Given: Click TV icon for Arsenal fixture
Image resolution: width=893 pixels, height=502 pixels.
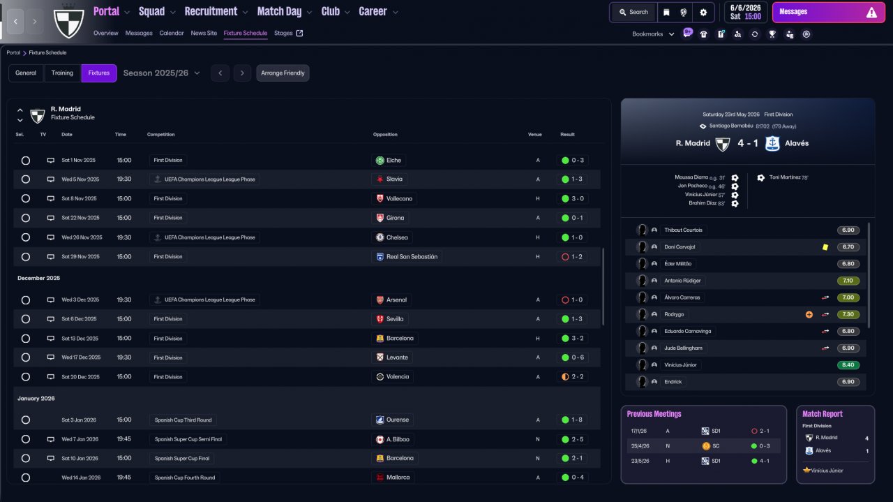Looking at the screenshot, I should pyautogui.click(x=50, y=300).
